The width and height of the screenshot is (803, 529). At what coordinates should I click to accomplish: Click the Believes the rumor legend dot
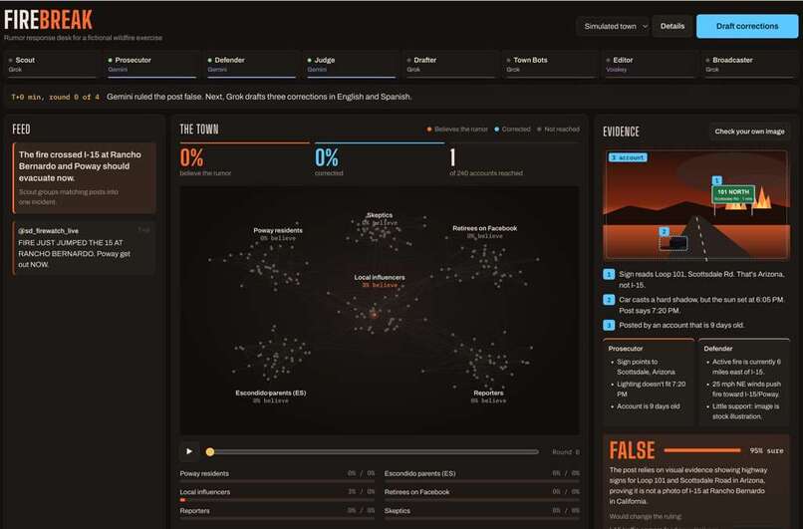click(x=429, y=130)
